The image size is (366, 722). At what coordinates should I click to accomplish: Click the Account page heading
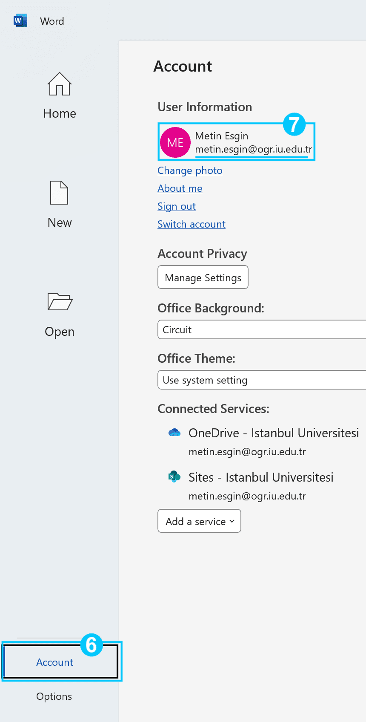pyautogui.click(x=183, y=66)
